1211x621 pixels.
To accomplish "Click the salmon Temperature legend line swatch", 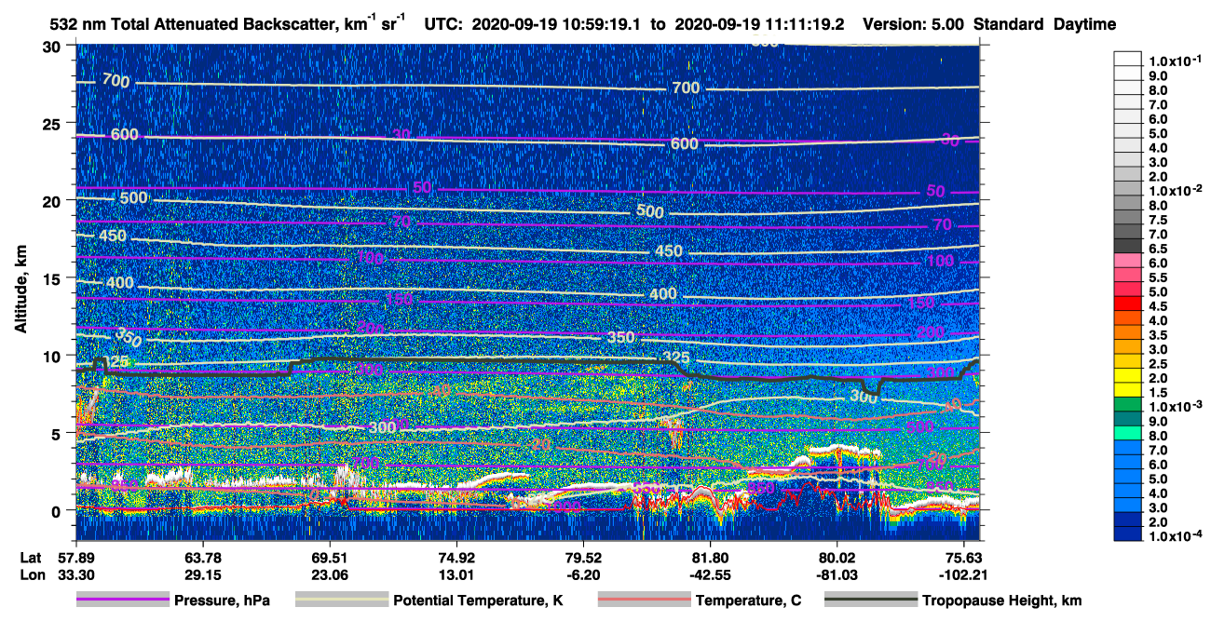I will pyautogui.click(x=644, y=601).
